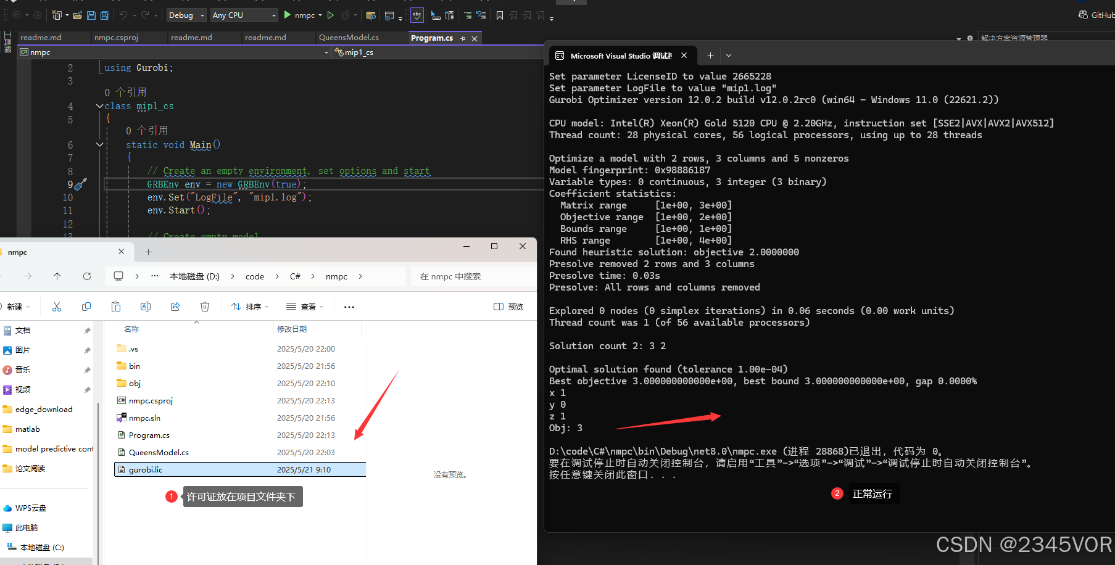Click the Paste icon in Explorer toolbar
The image size is (1115, 565).
(x=116, y=307)
